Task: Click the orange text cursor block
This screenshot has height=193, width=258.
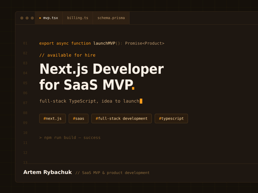Action: point(141,101)
